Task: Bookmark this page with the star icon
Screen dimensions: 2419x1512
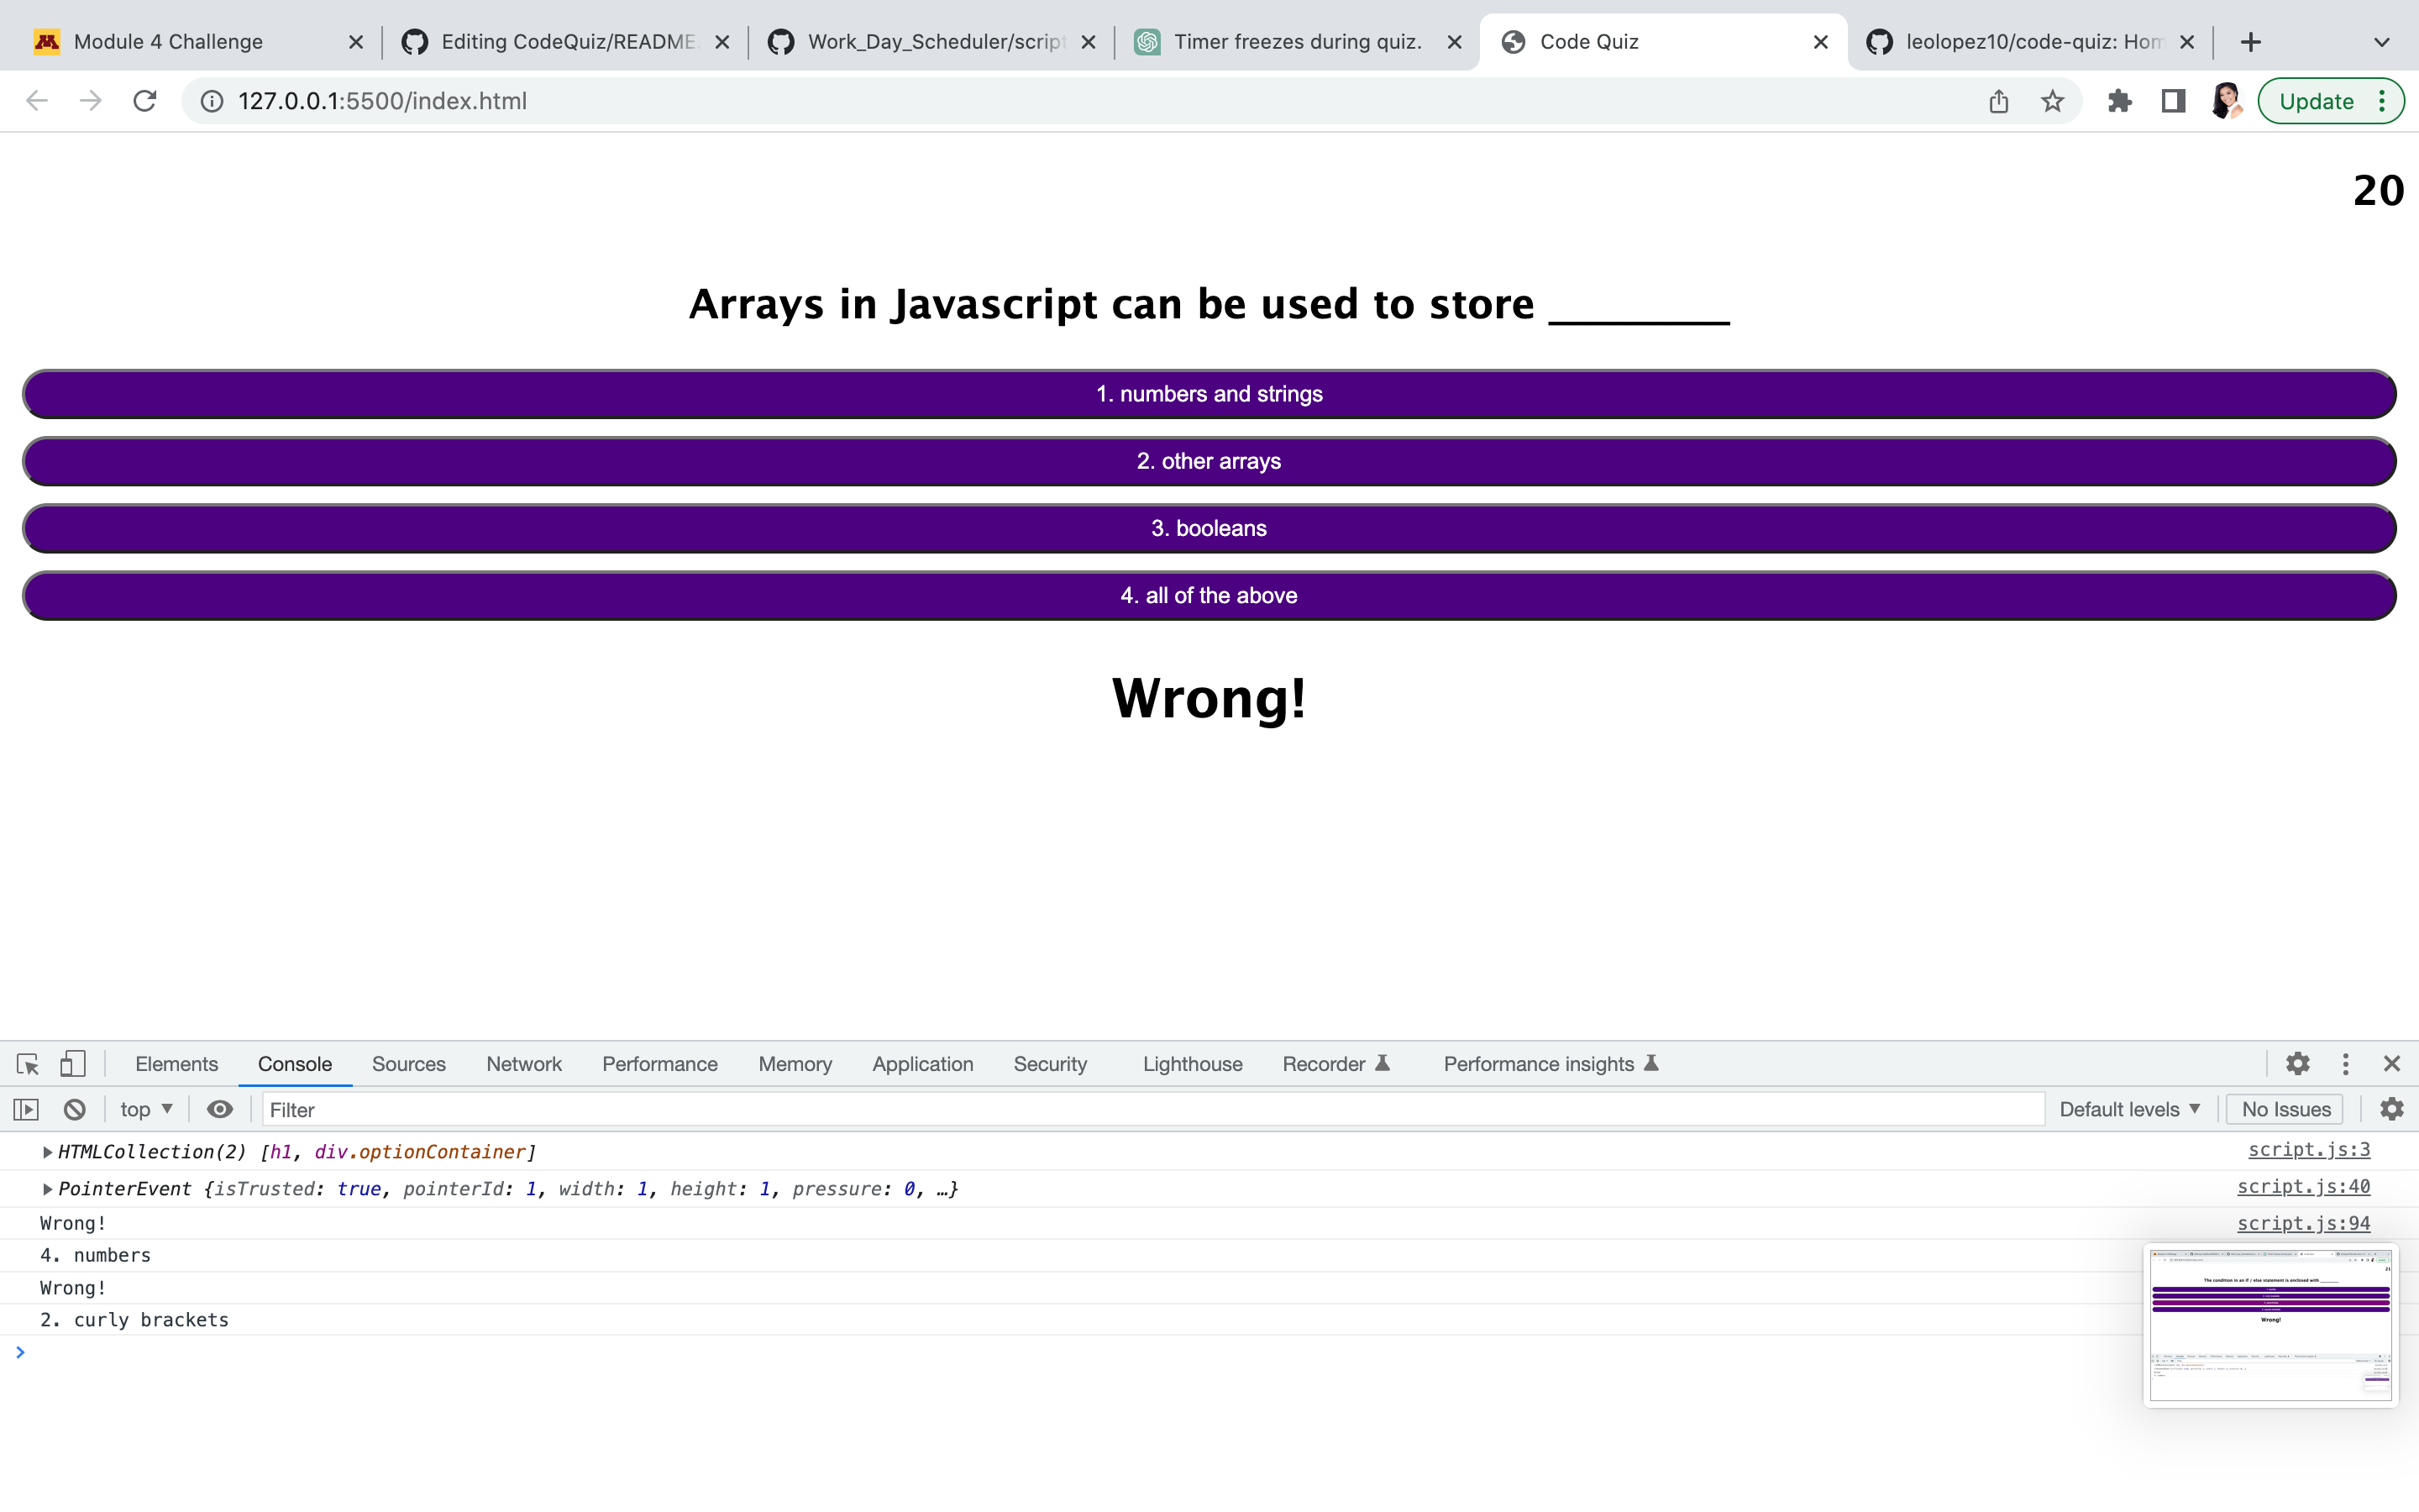Action: pos(2052,101)
